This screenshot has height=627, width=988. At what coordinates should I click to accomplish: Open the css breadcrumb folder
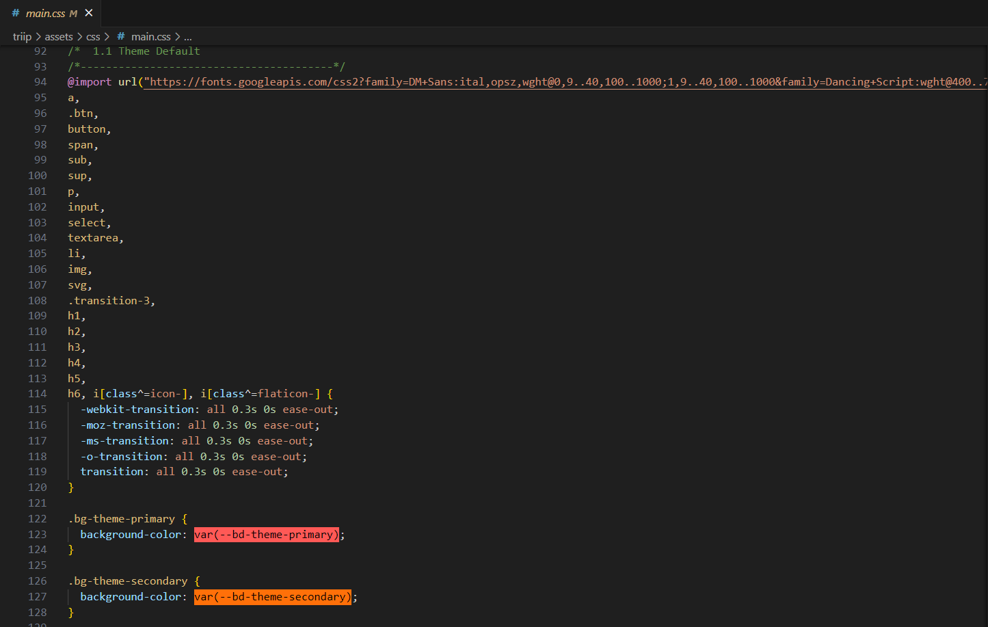click(x=93, y=37)
